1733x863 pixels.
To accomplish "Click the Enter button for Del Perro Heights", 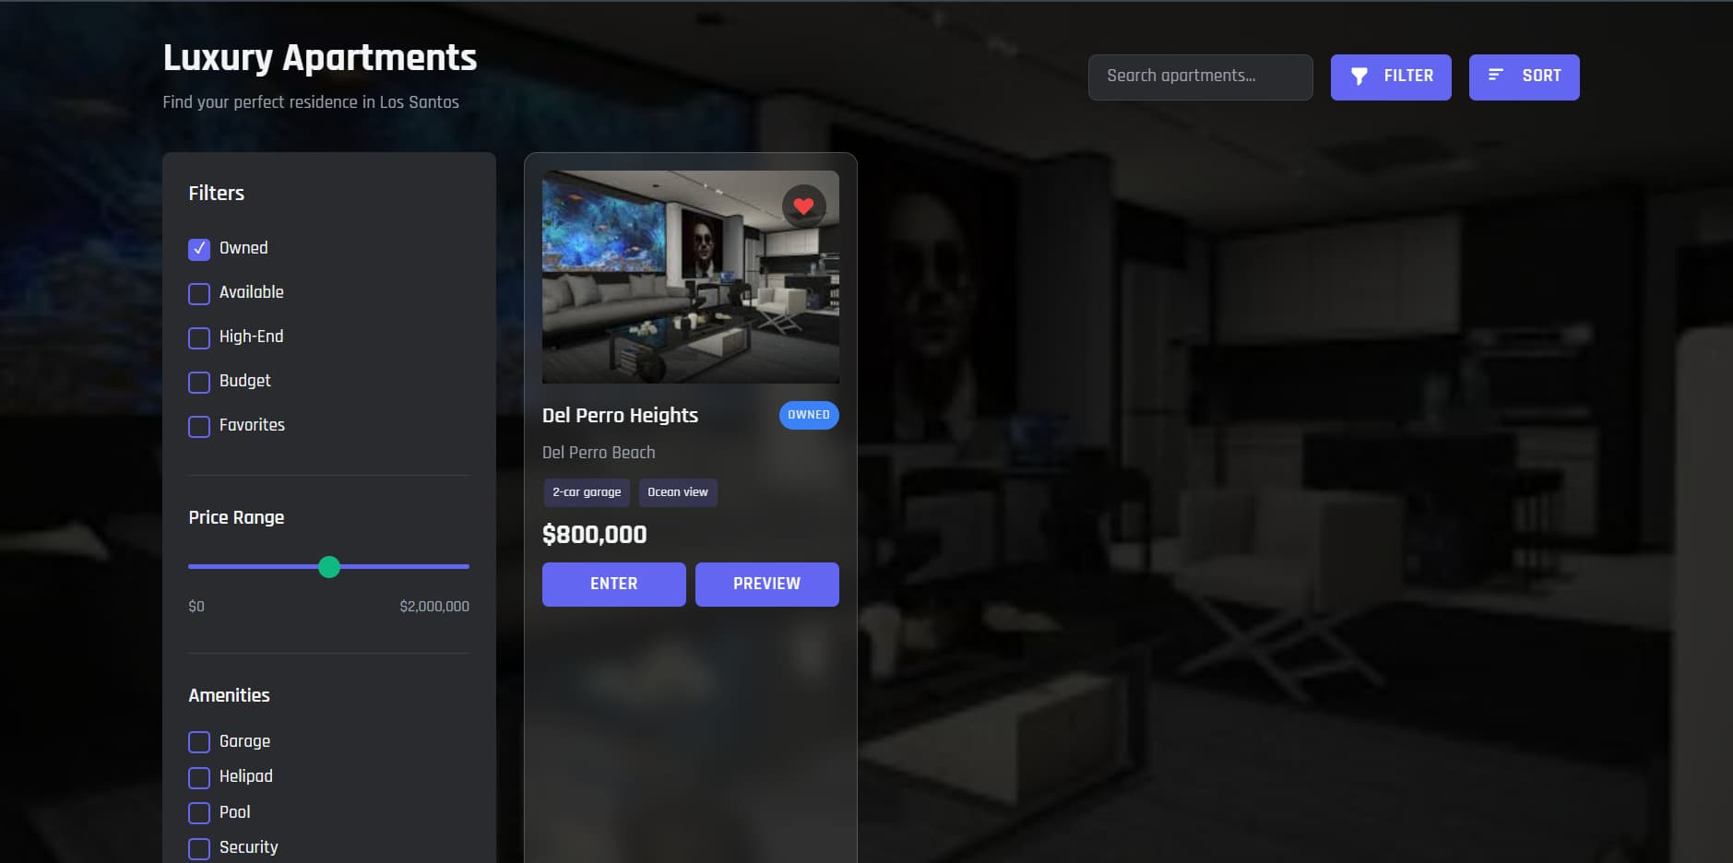I will pos(614,585).
